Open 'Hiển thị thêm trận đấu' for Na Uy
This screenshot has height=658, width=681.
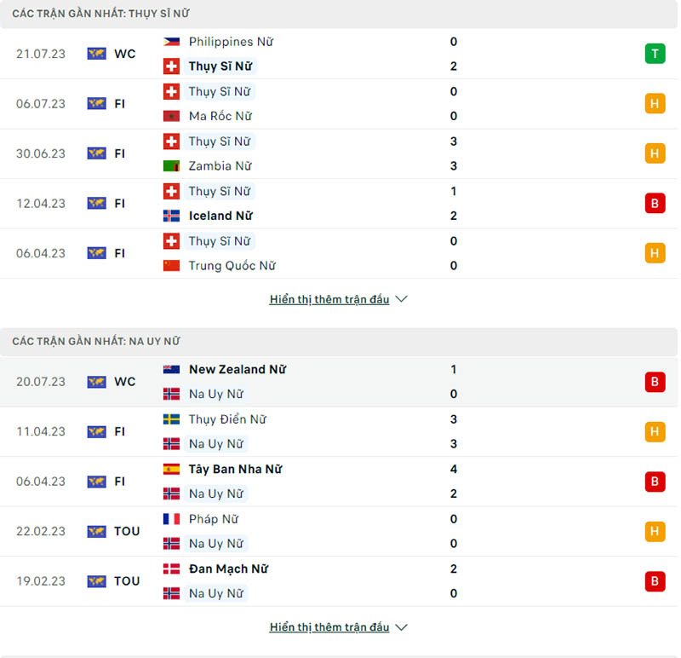[329, 627]
